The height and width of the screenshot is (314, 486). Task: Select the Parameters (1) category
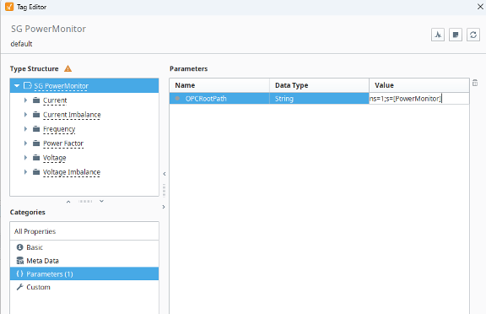84,273
